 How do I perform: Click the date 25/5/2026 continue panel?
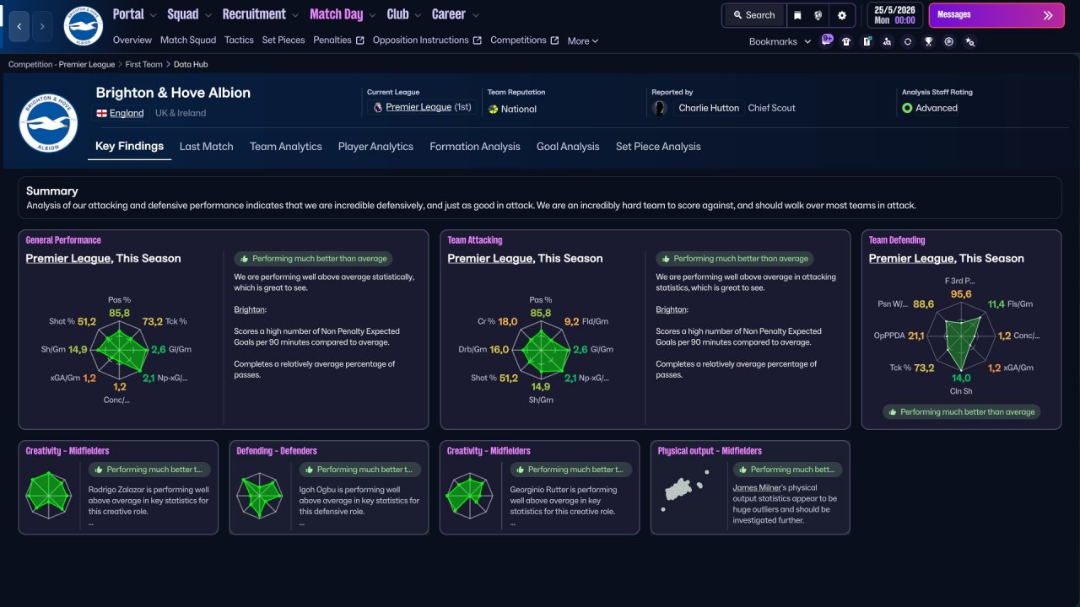click(x=894, y=15)
